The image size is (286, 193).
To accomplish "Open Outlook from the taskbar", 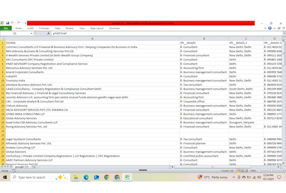I will coord(96,177).
